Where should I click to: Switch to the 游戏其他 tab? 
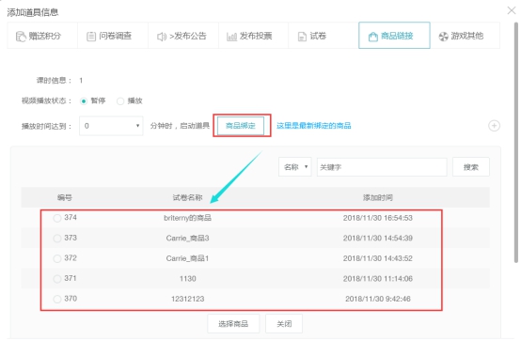(x=465, y=36)
